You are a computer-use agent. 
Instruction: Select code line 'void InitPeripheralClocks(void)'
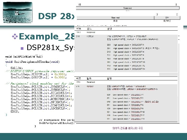pos(32,62)
